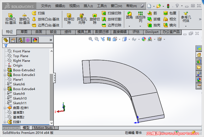
Task: Click the 相交 intersect tool
Action: coord(170,19)
